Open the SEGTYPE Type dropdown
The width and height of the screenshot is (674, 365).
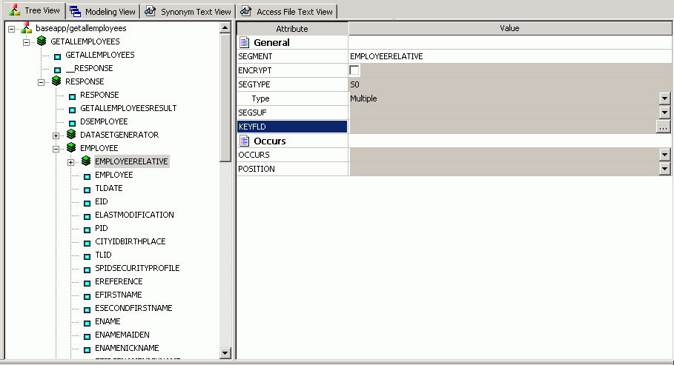point(664,98)
